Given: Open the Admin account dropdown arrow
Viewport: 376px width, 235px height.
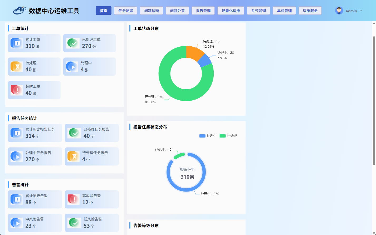Looking at the screenshot, I should pos(361,11).
